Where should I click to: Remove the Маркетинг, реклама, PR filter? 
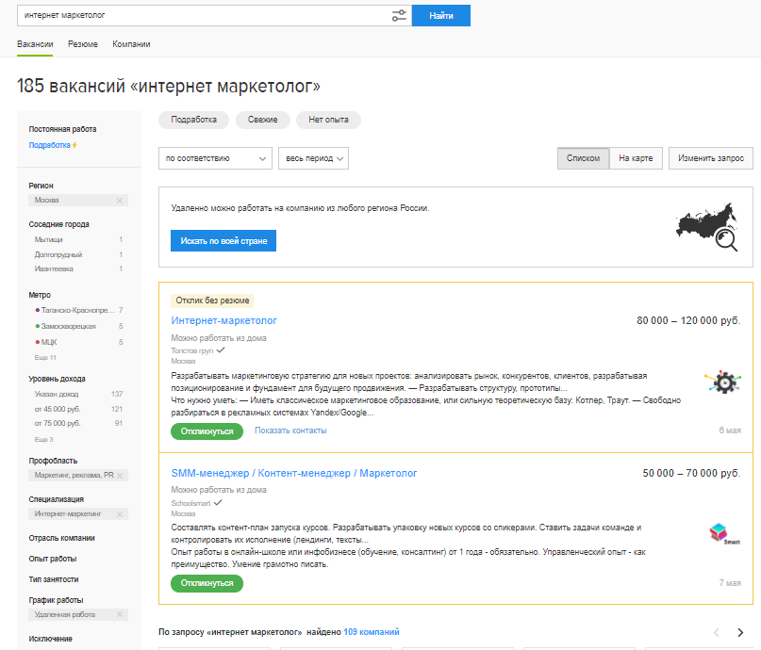tap(120, 476)
